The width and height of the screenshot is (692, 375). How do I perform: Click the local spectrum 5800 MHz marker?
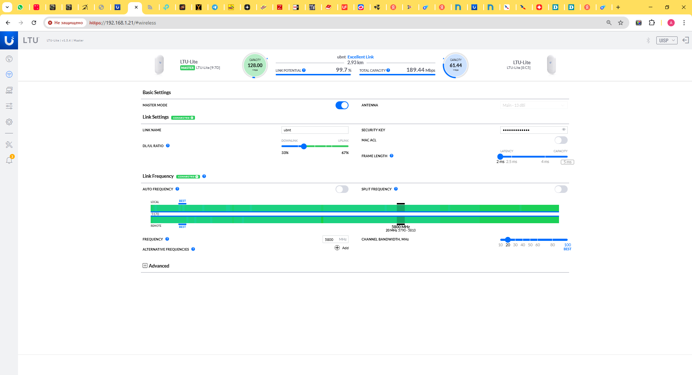pyautogui.click(x=401, y=207)
